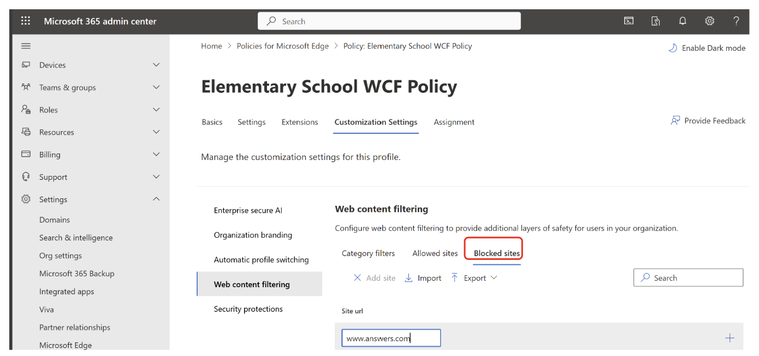The image size is (759, 356).
Task: Open admin center settings gear icon
Action: coord(709,21)
